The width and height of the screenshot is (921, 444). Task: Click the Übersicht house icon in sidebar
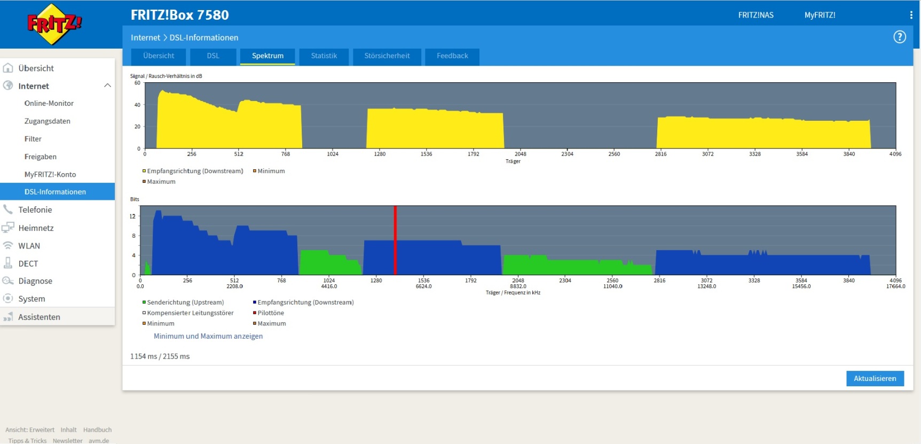8,68
